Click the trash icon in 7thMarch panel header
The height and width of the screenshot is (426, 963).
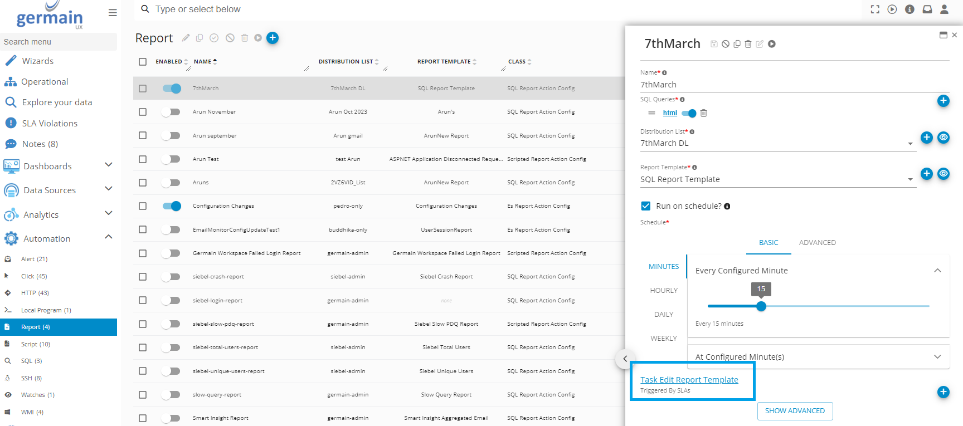pos(748,44)
